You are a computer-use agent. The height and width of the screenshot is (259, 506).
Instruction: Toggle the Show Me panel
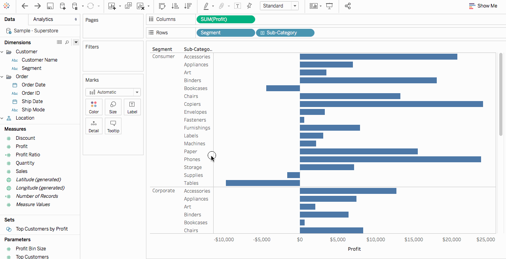point(483,6)
